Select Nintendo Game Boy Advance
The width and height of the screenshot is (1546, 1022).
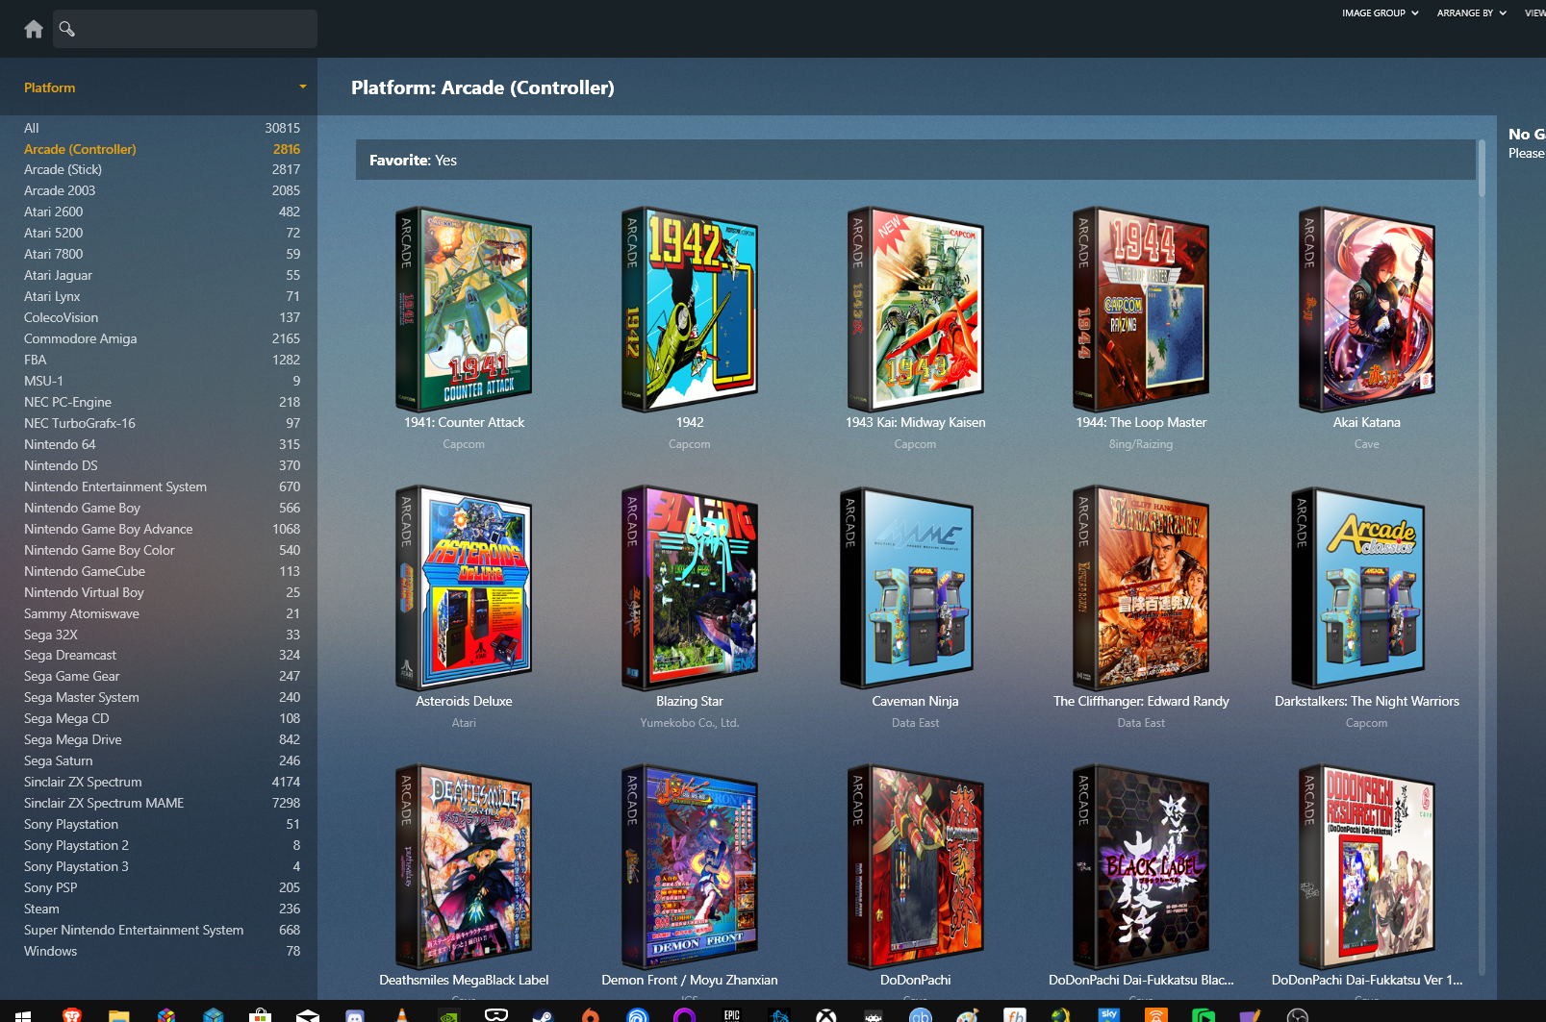click(x=162, y=529)
